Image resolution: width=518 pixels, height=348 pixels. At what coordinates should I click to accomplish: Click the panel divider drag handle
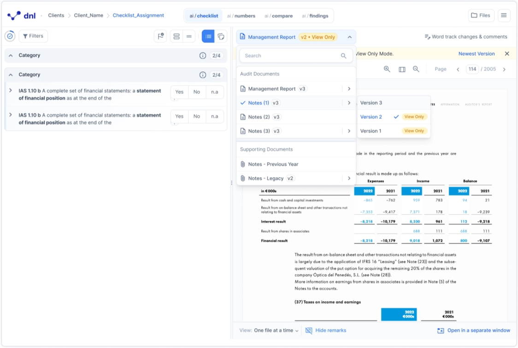coord(232,183)
